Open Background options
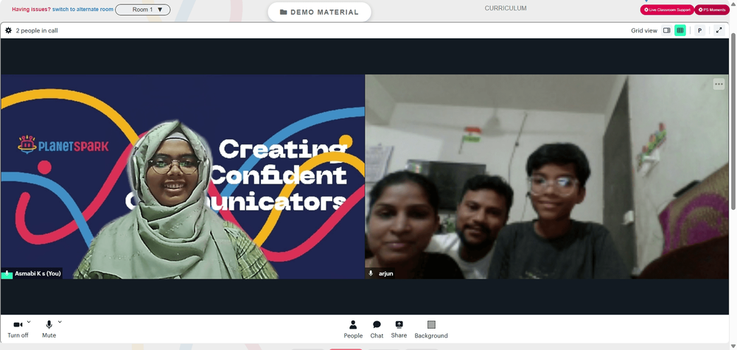The height and width of the screenshot is (350, 737). click(431, 329)
